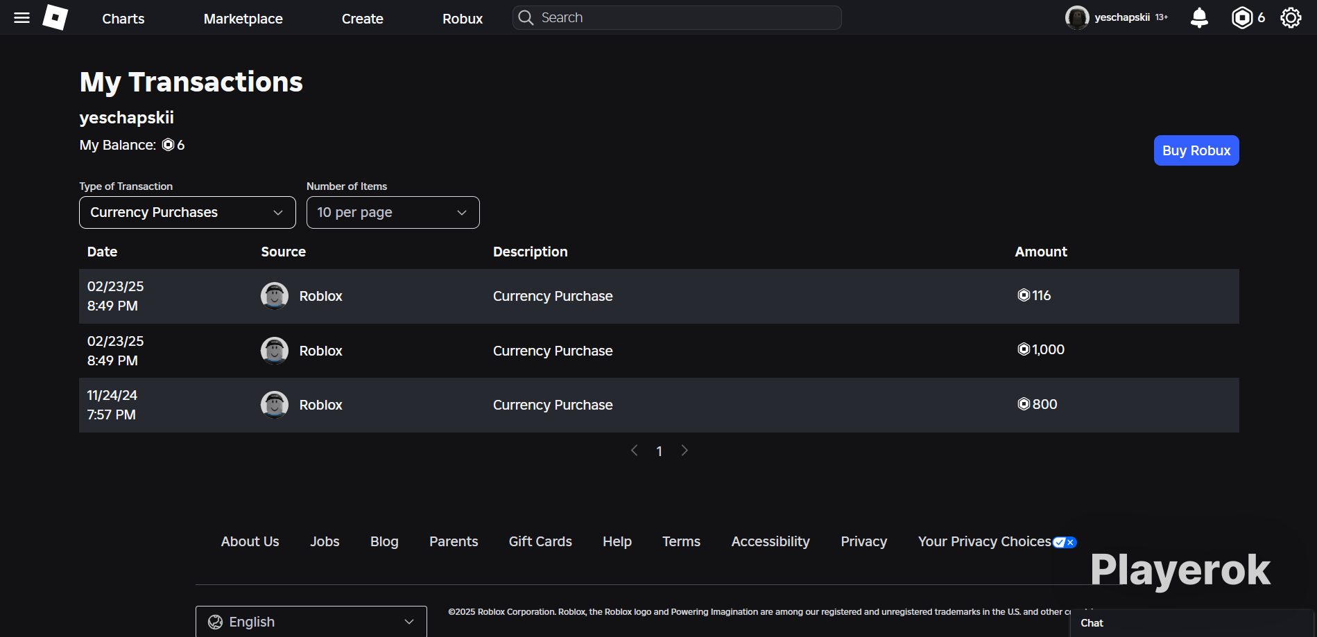Click Roblox source name in 800 row
Screen dimensions: 1317x637
[x=321, y=405]
